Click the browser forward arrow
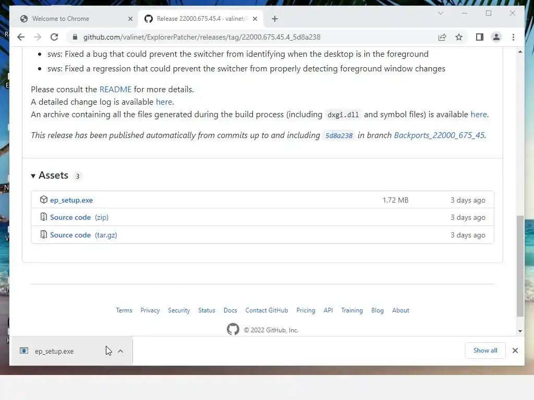The height and width of the screenshot is (400, 534). [38, 37]
